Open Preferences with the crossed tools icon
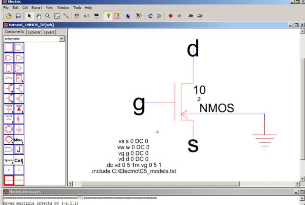The height and width of the screenshot is (205, 305). pyautogui.click(x=138, y=16)
